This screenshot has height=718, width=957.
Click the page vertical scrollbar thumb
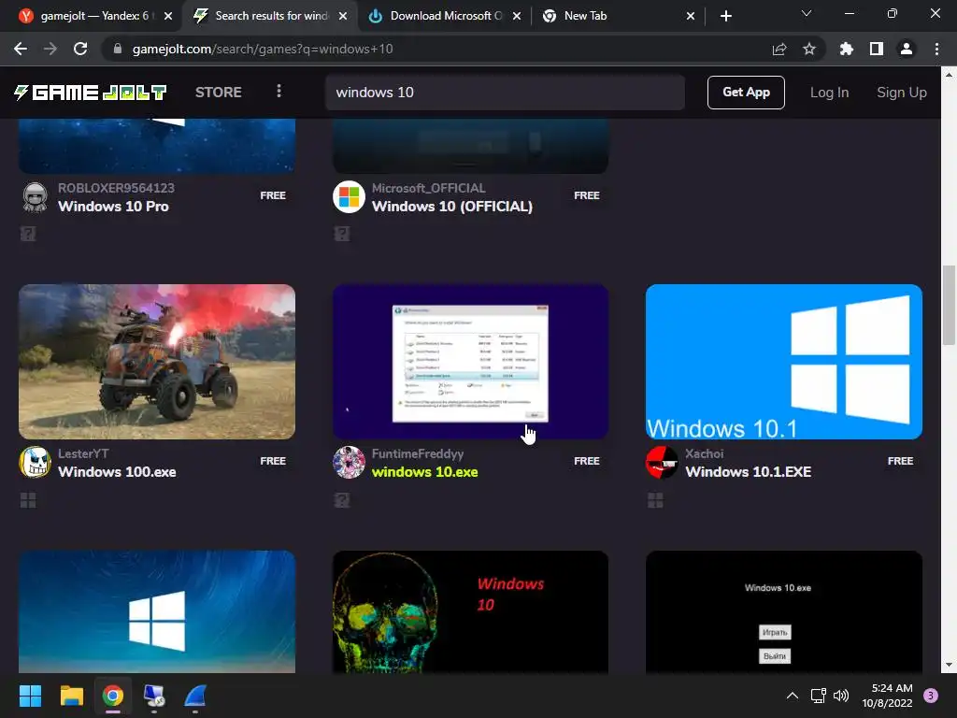click(949, 306)
